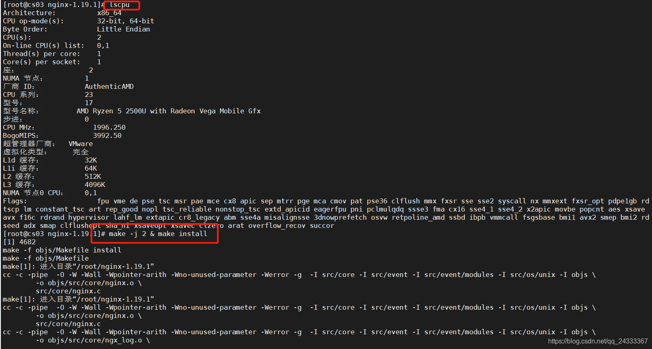Select the 'Core(s) per socket:' label

pos(41,62)
